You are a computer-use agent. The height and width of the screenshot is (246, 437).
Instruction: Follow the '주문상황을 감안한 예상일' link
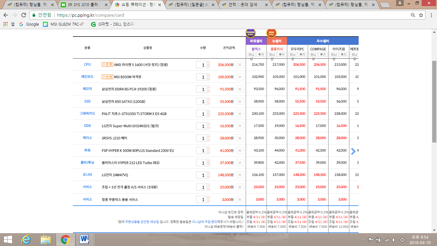click(142, 222)
